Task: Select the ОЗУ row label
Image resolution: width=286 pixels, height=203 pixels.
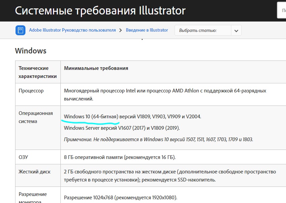Action: click(23, 157)
